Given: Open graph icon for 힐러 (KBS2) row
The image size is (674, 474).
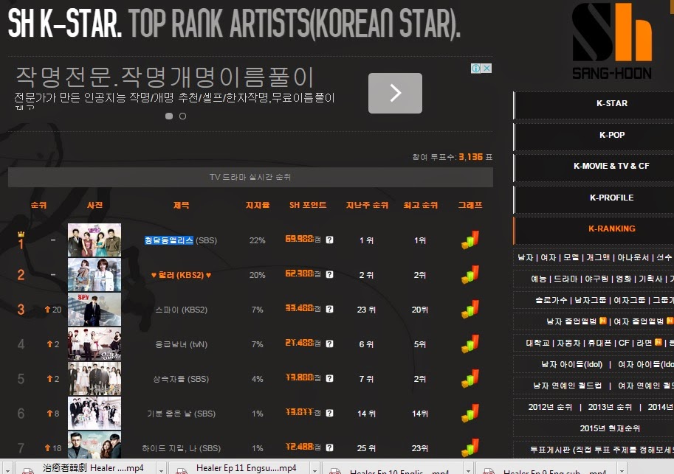Looking at the screenshot, I should point(470,274).
